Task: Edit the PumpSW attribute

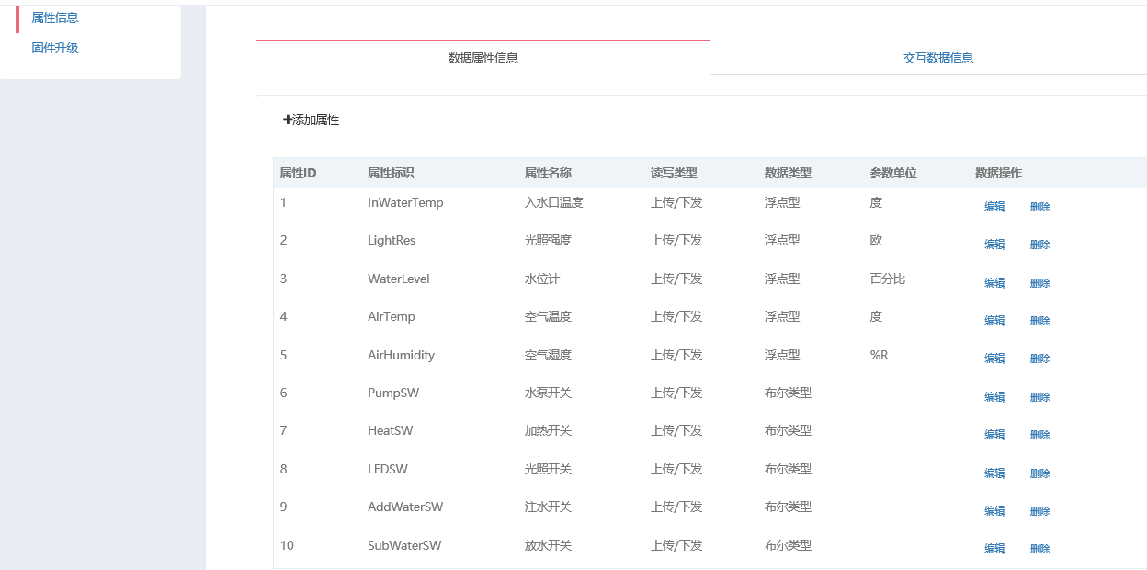Action: pyautogui.click(x=994, y=397)
